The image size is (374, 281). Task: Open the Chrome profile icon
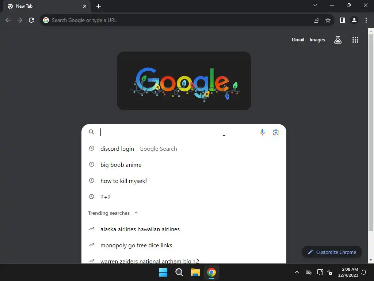(354, 20)
